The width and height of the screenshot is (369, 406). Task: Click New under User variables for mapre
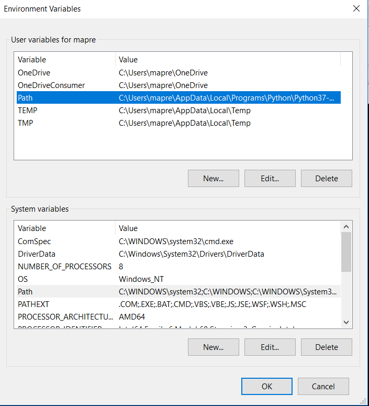coord(213,179)
